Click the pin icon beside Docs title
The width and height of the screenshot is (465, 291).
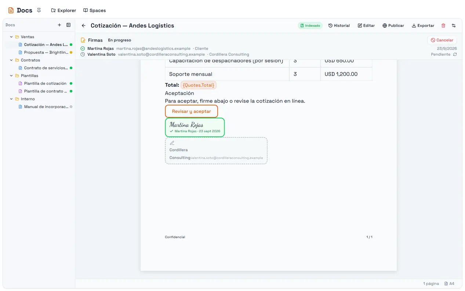[39, 10]
